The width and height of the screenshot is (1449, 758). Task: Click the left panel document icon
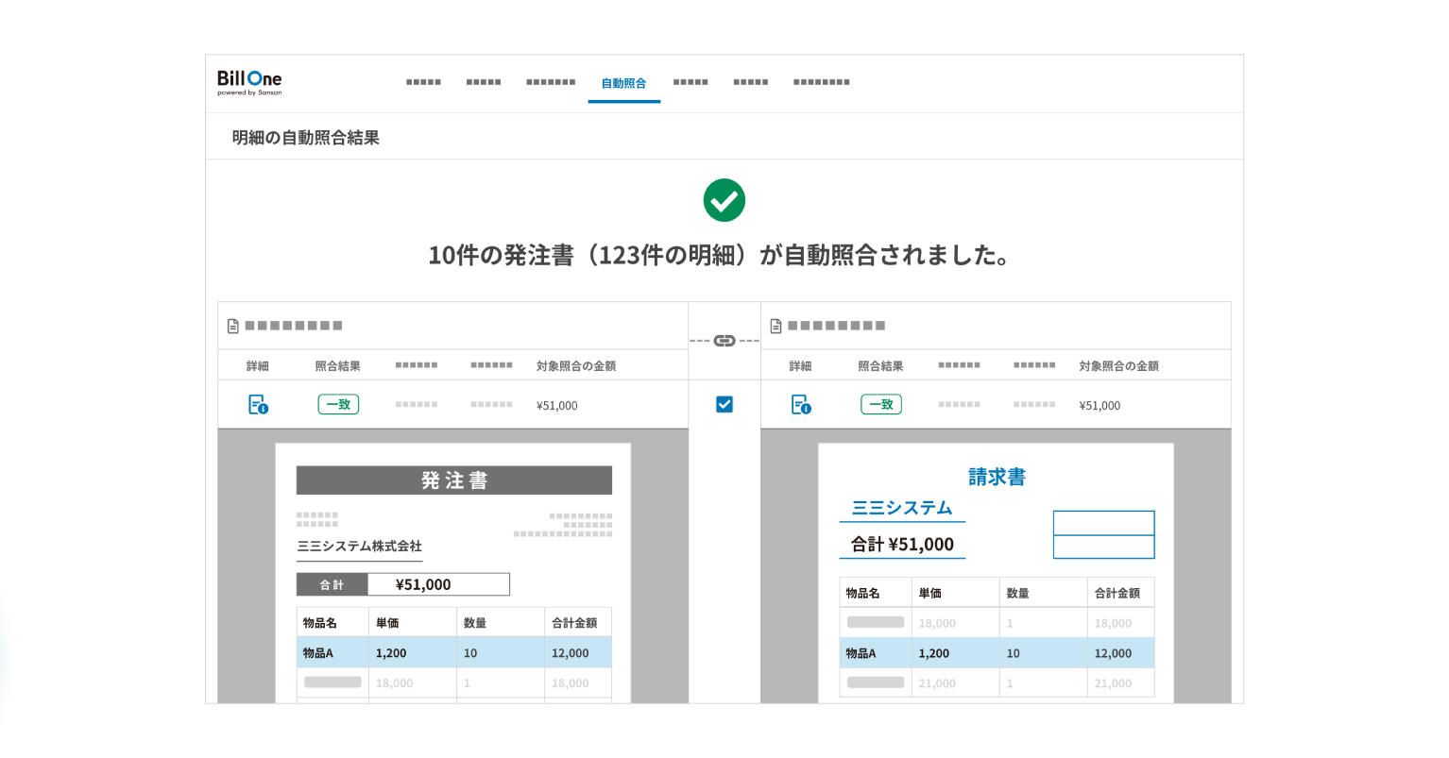coord(233,326)
